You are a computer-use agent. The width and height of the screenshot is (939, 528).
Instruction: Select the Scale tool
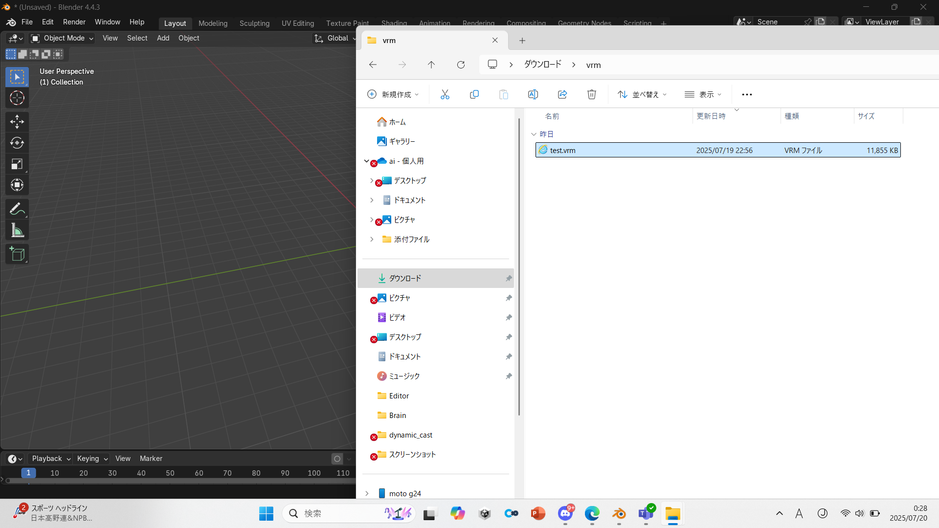[x=17, y=164]
